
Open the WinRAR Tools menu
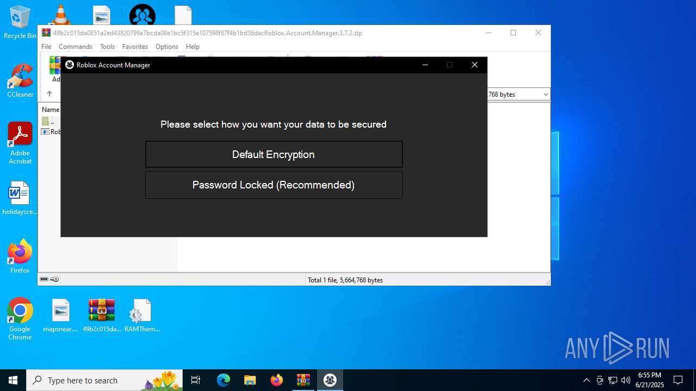click(x=107, y=47)
